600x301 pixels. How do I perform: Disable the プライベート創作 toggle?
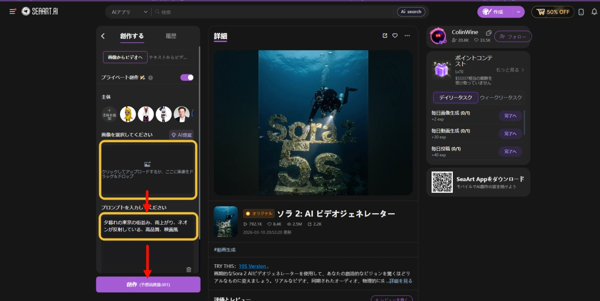pos(186,78)
